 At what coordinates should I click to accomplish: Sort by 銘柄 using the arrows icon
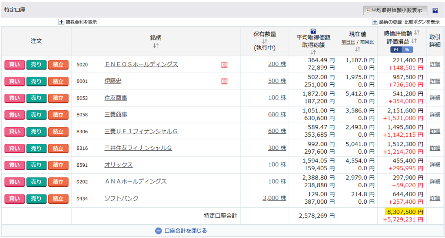[x=156, y=45]
